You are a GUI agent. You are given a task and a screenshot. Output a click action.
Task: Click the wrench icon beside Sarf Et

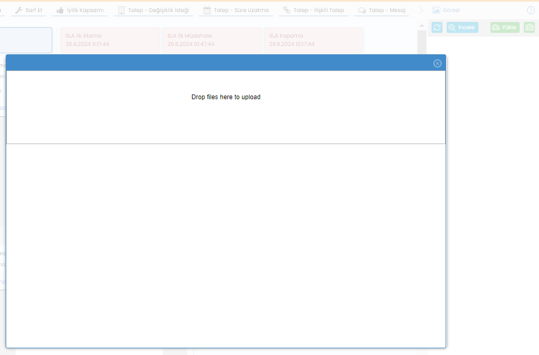click(19, 10)
